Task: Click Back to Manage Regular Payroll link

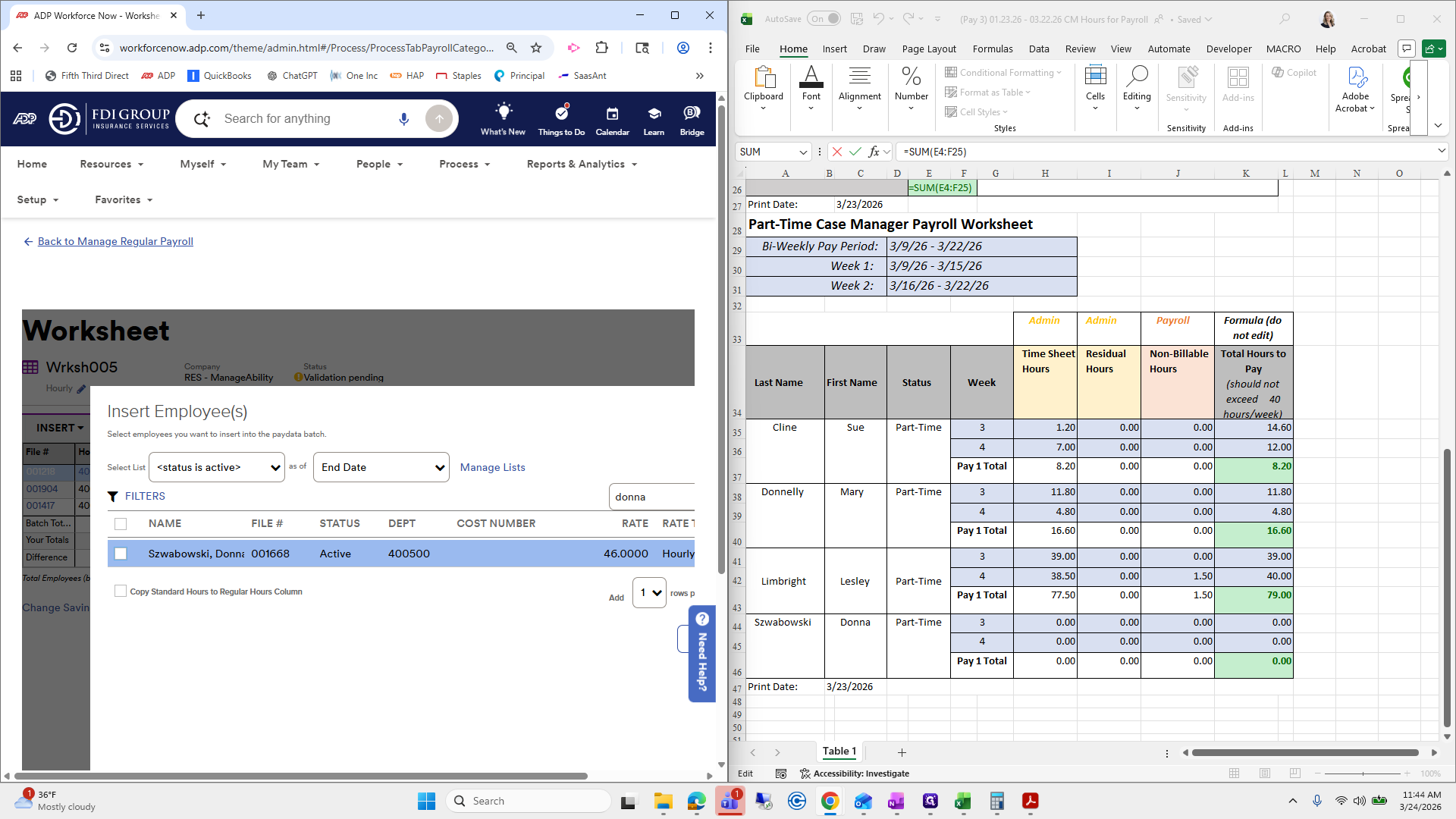Action: 115,242
